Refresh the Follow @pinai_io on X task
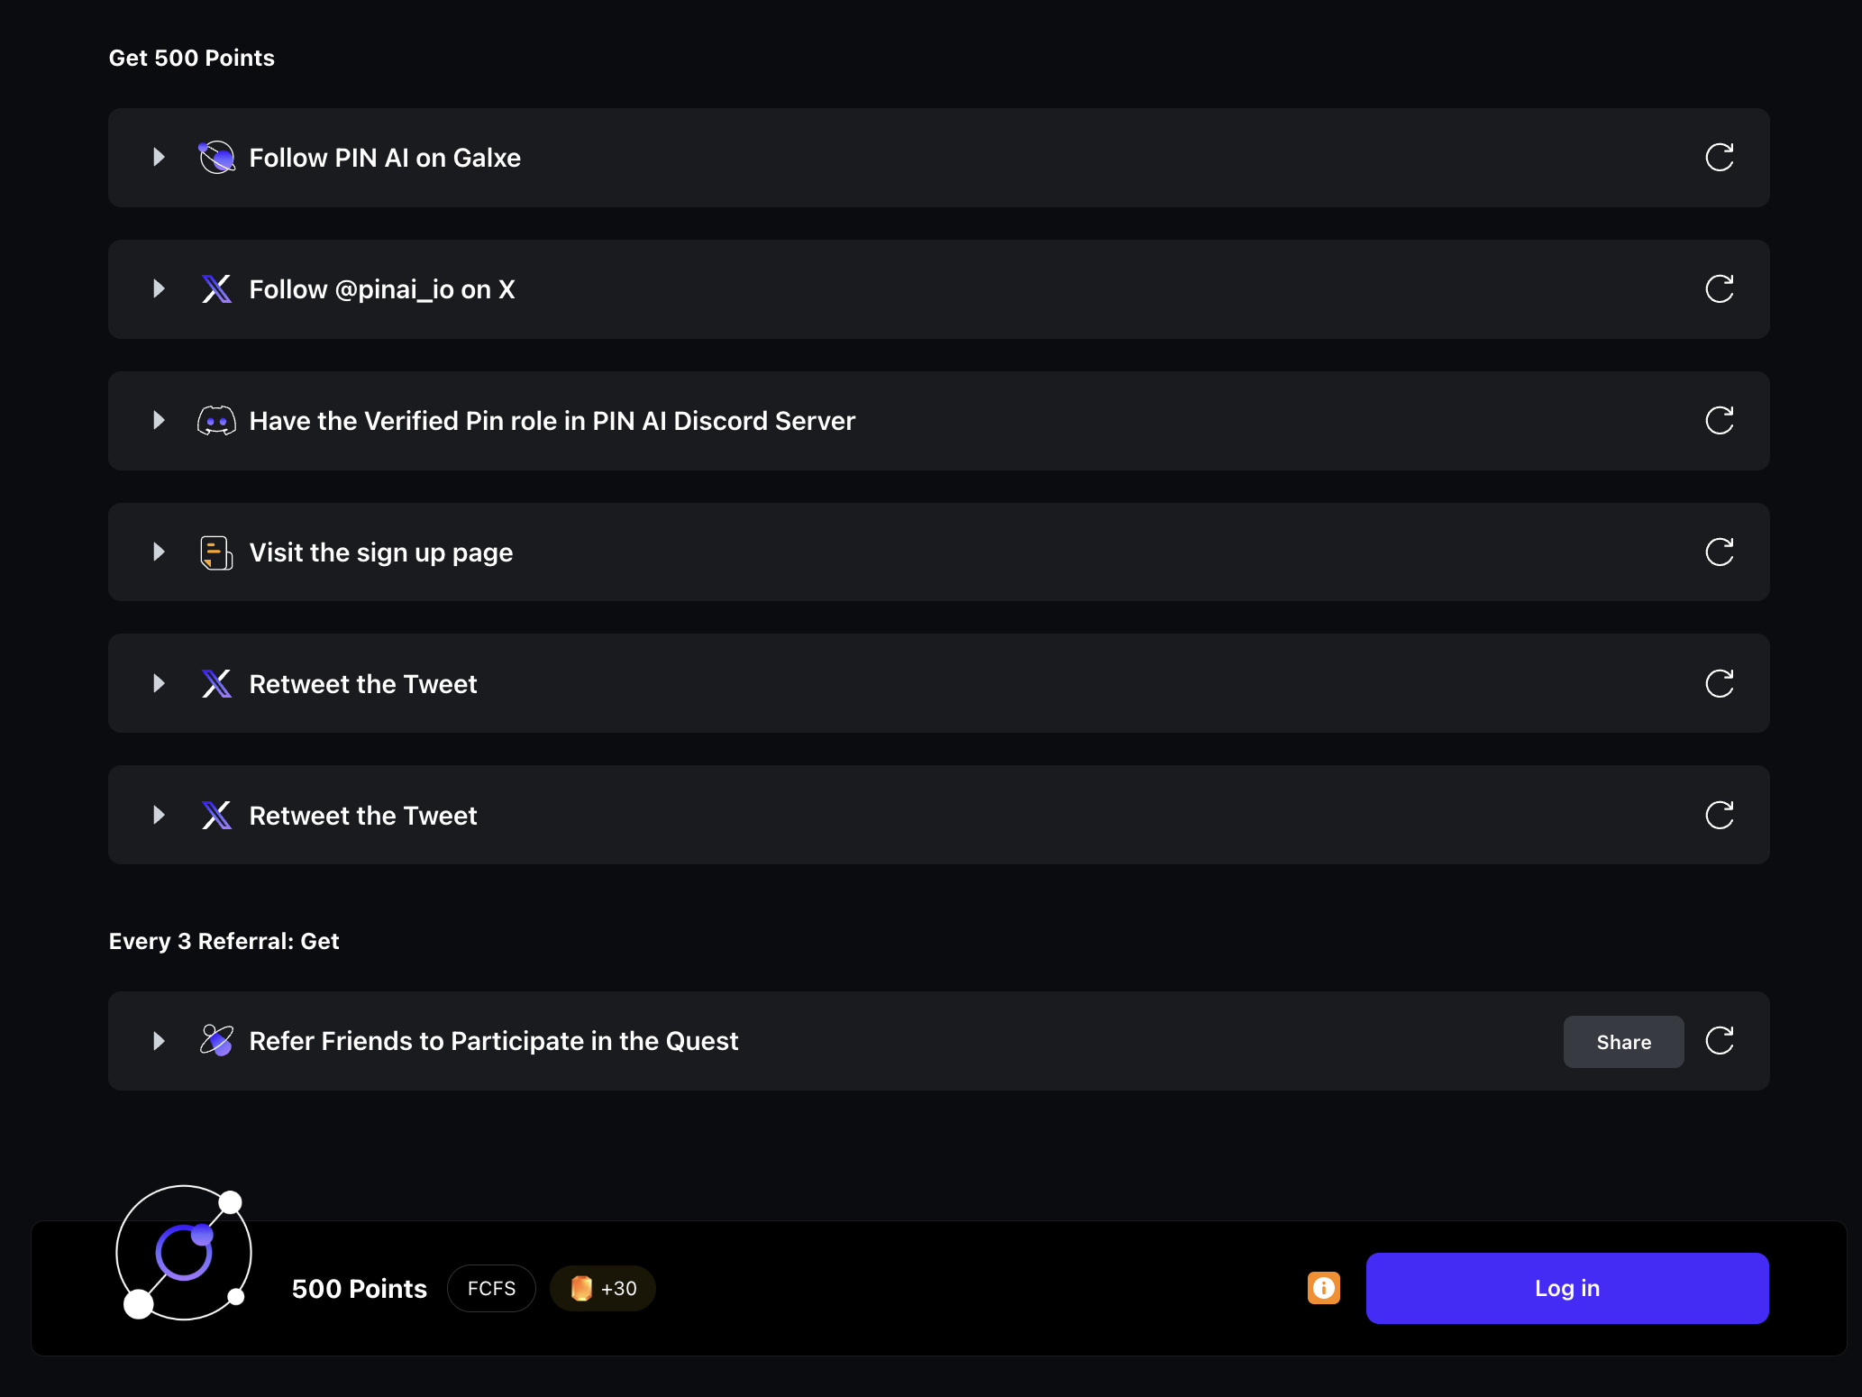The width and height of the screenshot is (1862, 1397). (1719, 289)
